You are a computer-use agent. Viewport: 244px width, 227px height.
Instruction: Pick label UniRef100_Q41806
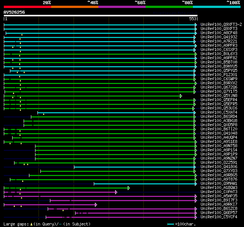pyautogui.click(x=219, y=167)
